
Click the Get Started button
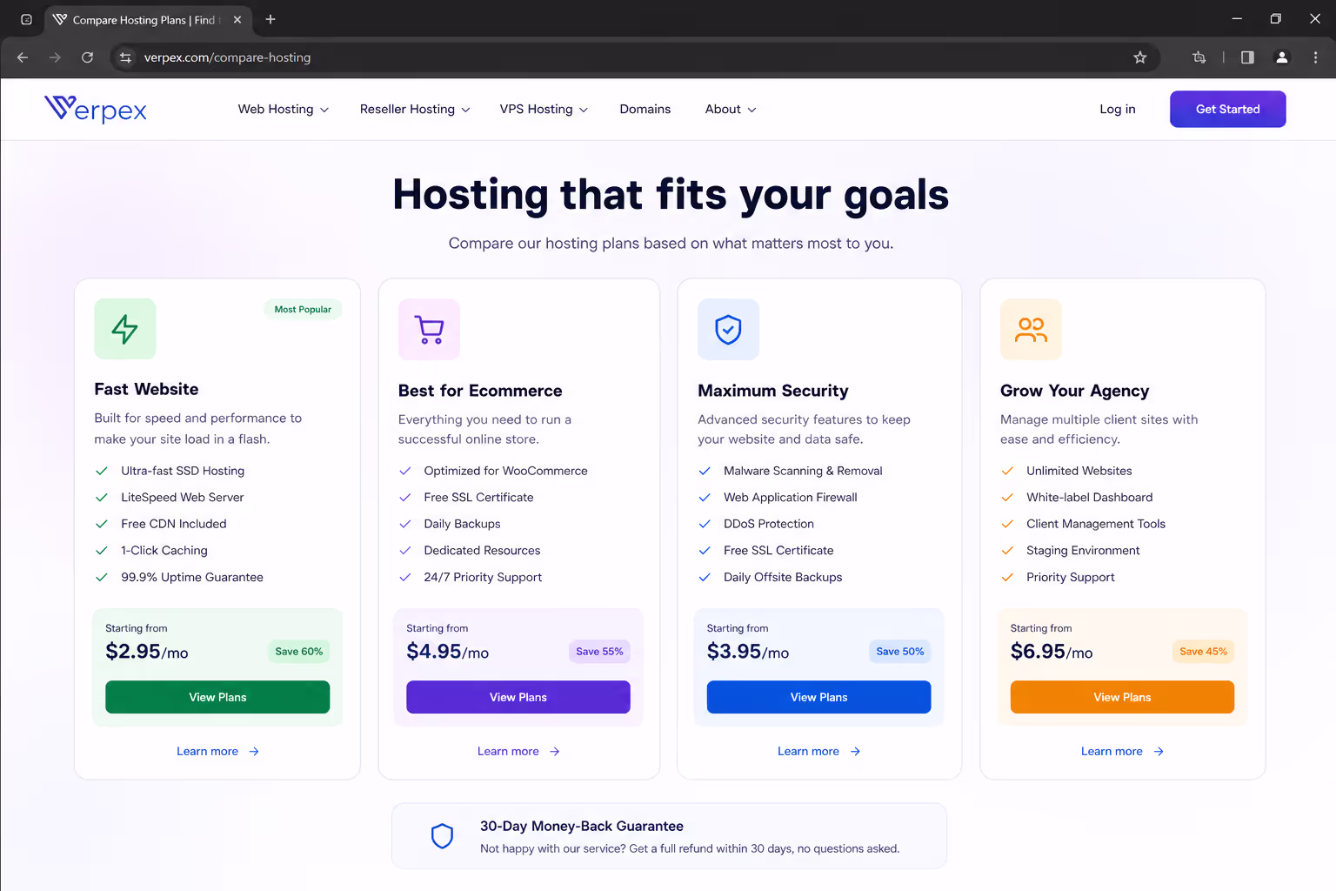[1227, 109]
